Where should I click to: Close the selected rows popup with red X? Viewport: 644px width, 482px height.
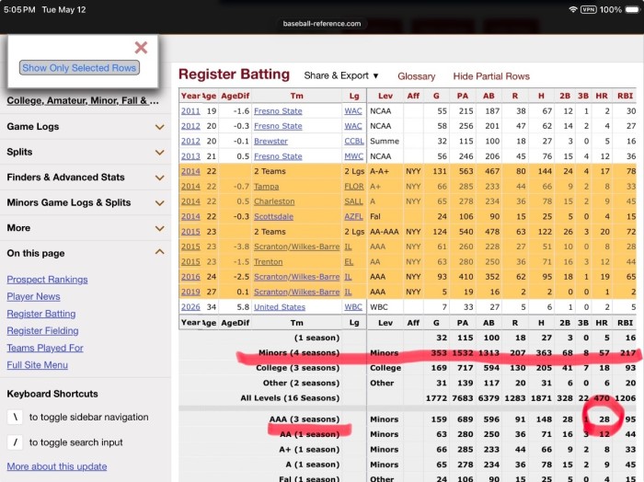(141, 48)
